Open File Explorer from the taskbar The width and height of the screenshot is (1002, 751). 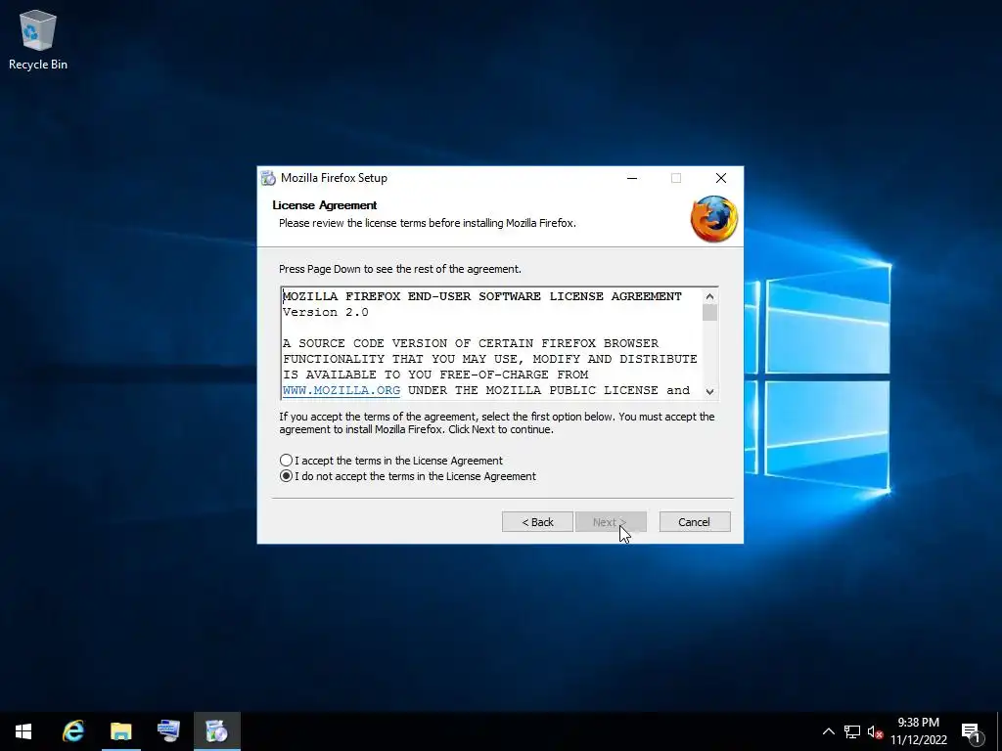[x=120, y=731]
